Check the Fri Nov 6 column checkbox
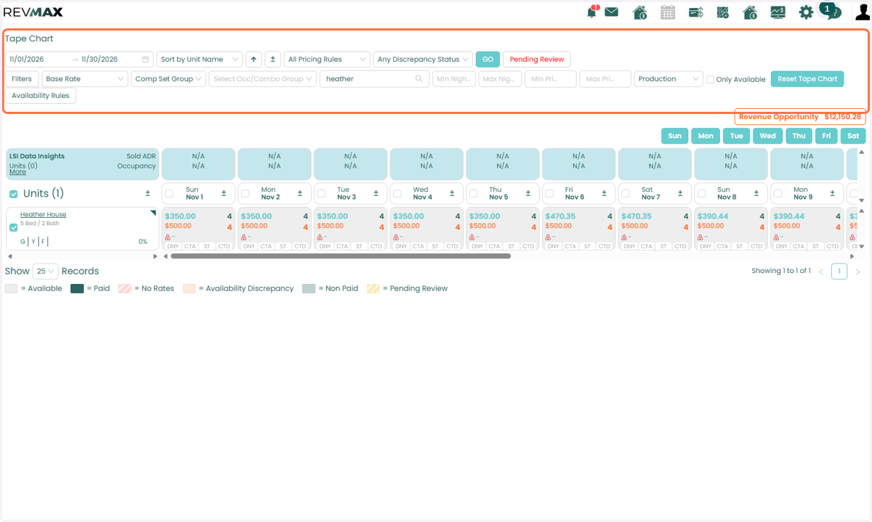 tap(550, 194)
